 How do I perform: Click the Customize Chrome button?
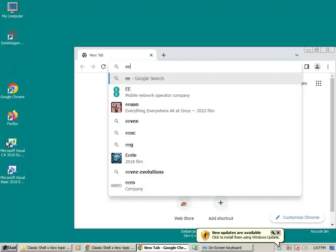coord(297,217)
